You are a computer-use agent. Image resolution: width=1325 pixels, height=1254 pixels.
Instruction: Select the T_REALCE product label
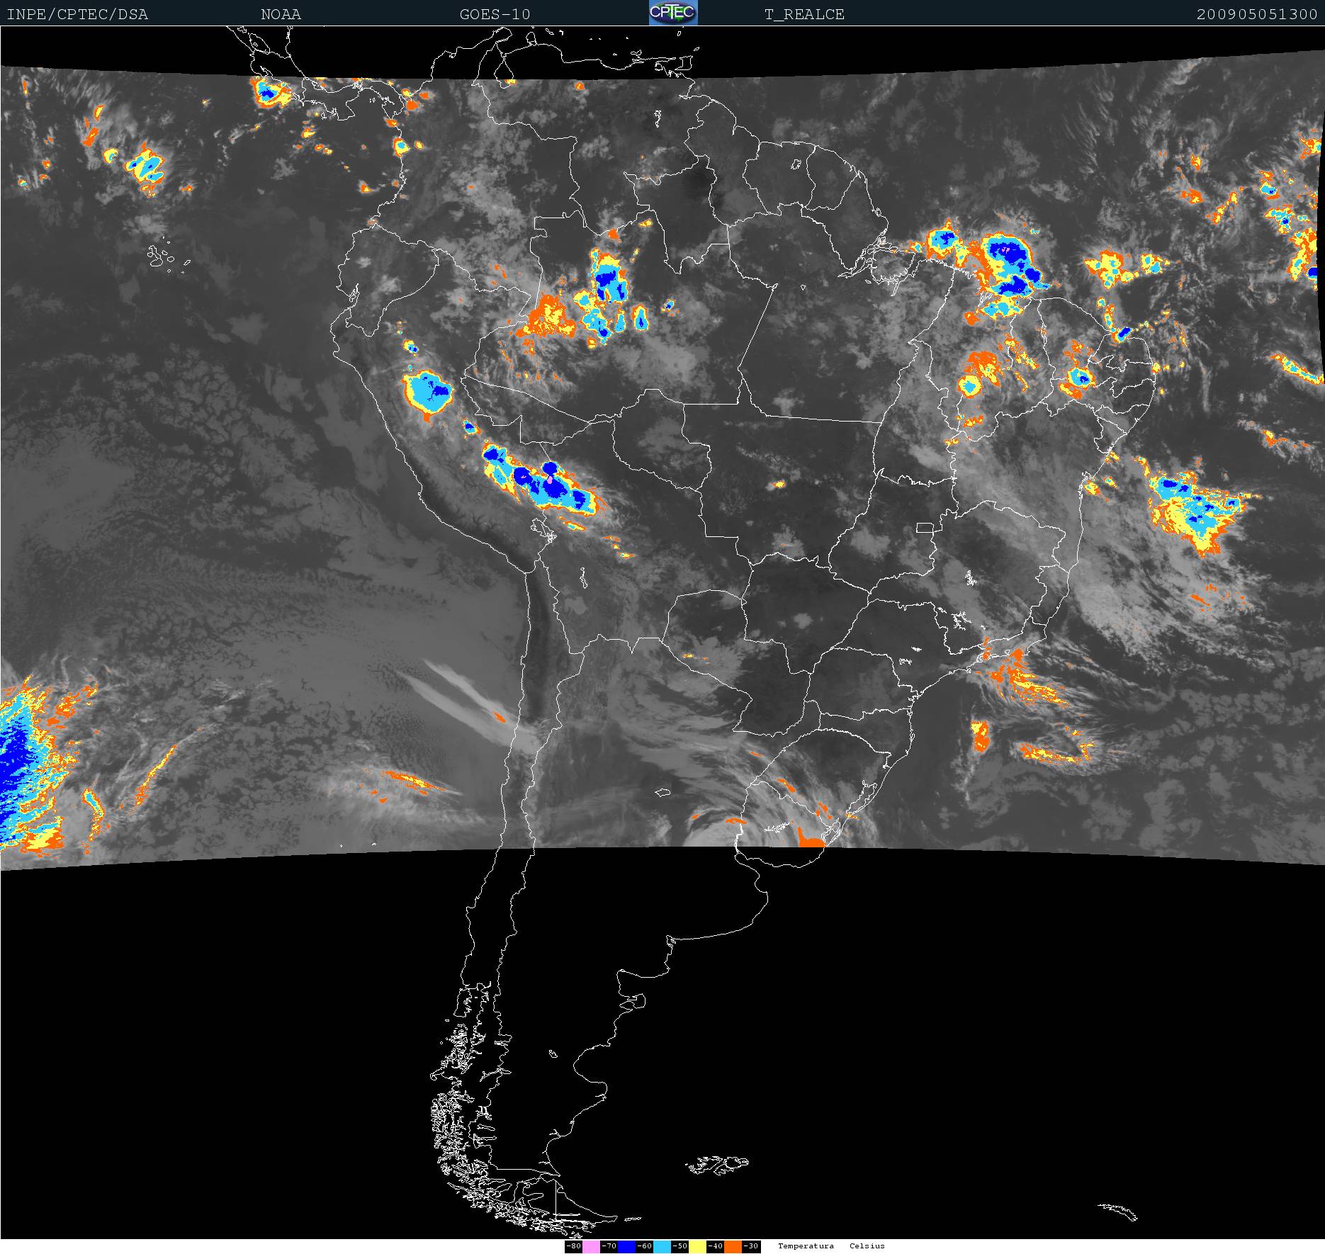[x=804, y=14]
